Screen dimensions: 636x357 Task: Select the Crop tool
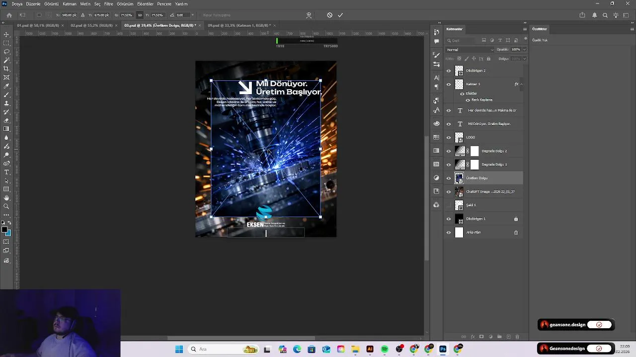pyautogui.click(x=6, y=69)
